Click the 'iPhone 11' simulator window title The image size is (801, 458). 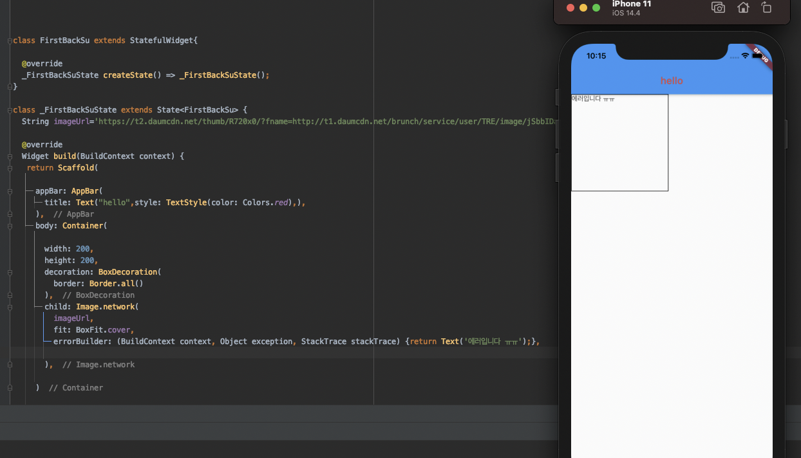tap(631, 4)
